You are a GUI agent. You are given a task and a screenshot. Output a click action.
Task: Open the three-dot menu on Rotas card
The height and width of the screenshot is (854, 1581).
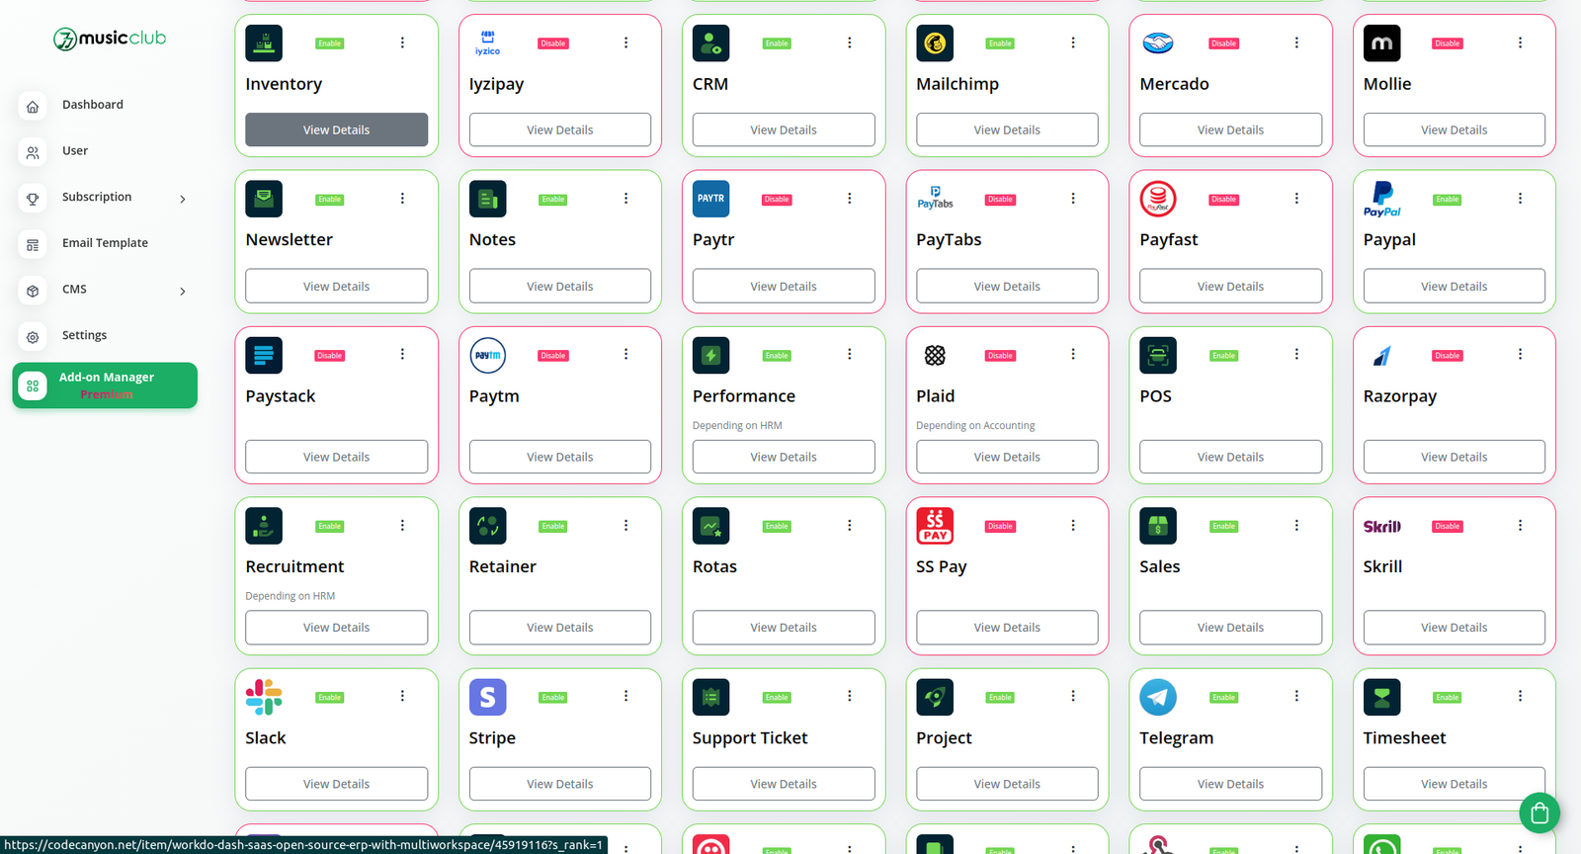tap(849, 526)
